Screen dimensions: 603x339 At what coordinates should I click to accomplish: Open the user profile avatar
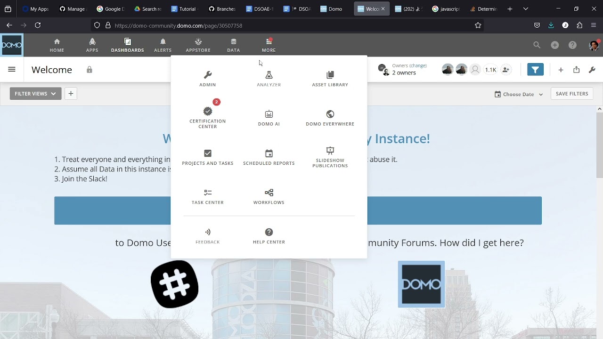(x=594, y=45)
